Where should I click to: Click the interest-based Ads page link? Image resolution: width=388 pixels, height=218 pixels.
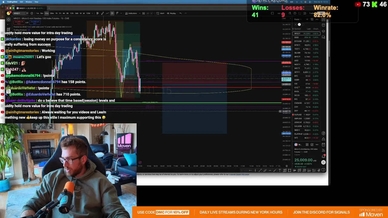[239, 174]
